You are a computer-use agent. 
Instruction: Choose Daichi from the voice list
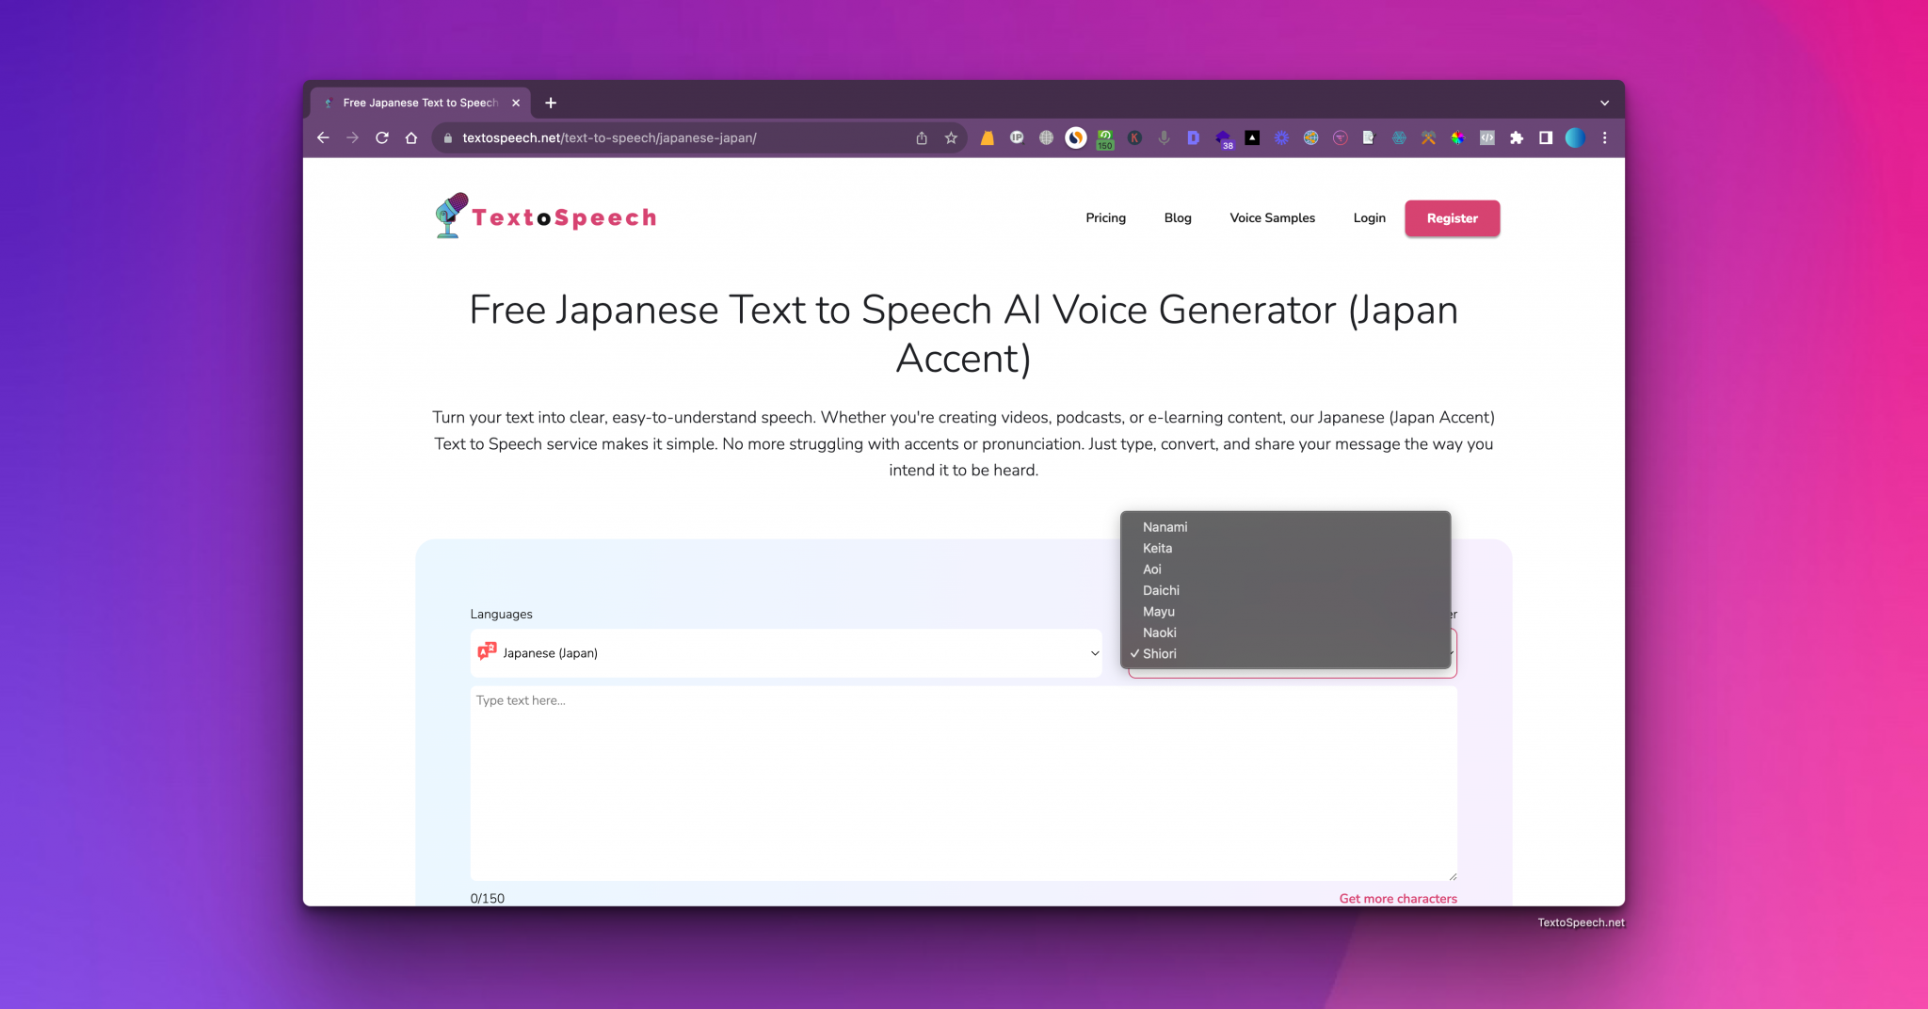pos(1161,590)
